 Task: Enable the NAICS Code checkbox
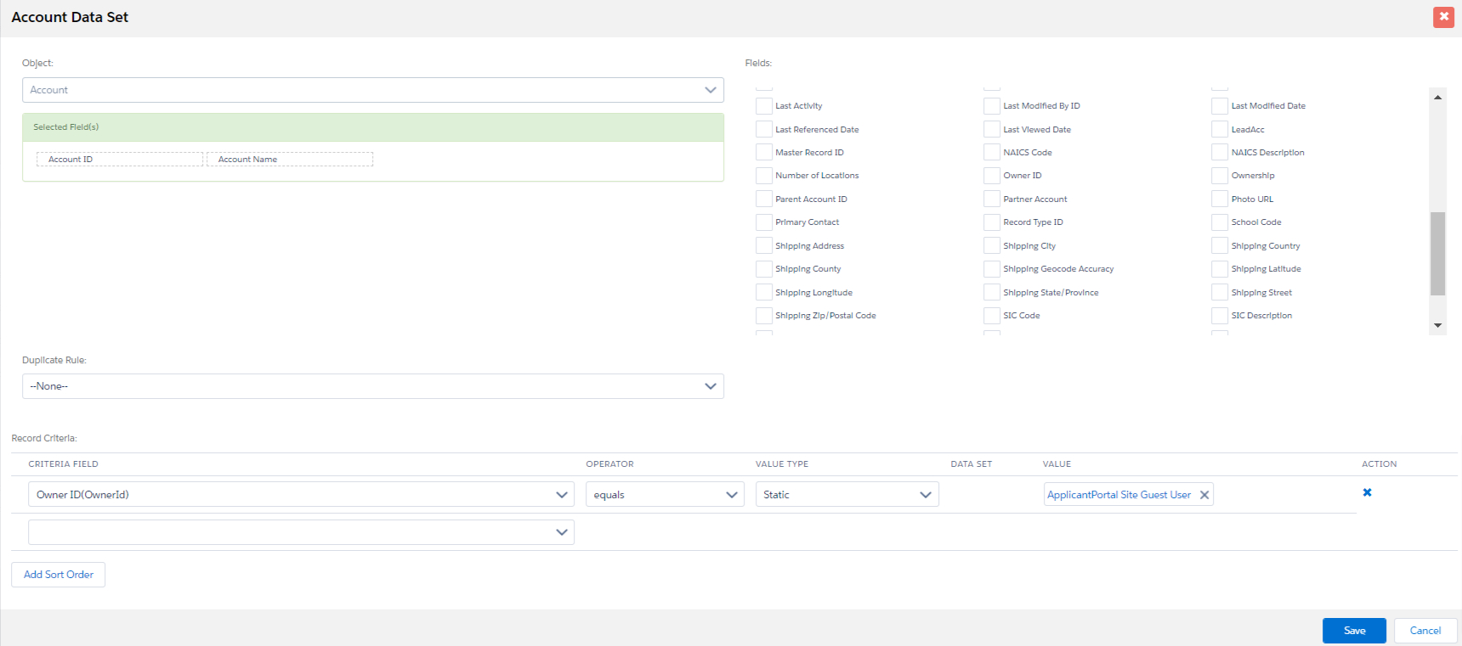(991, 153)
